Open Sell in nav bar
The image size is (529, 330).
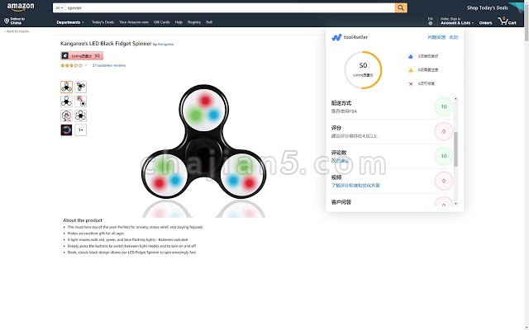point(209,22)
